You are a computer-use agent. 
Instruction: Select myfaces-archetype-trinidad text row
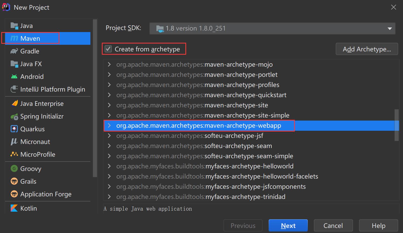[201, 197]
